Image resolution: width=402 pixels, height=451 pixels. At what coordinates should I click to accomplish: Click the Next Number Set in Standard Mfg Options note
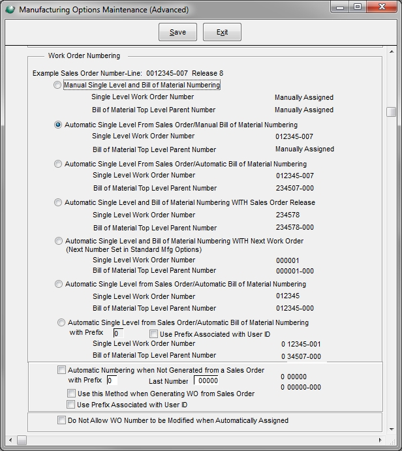coord(134,249)
